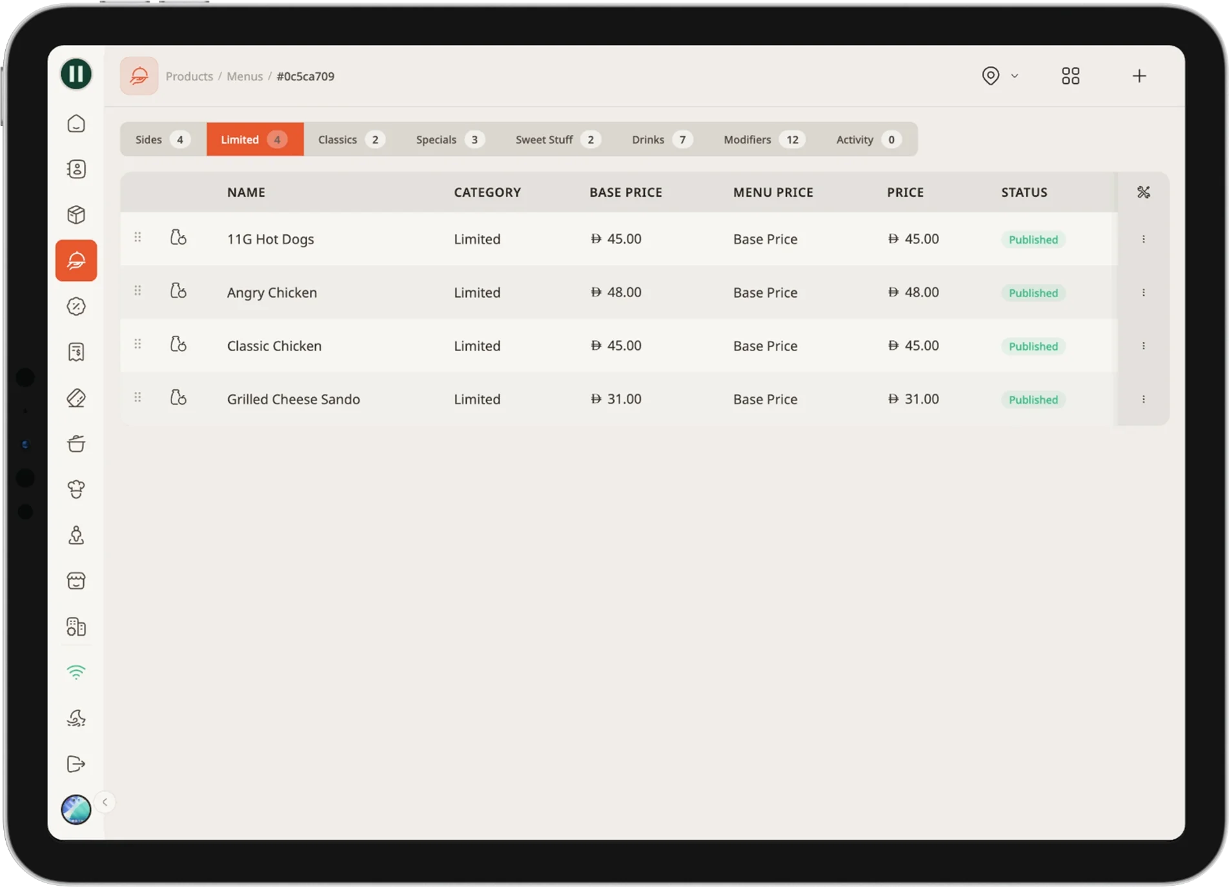Switch to the Sides tab
This screenshot has width=1229, height=887.
163,139
